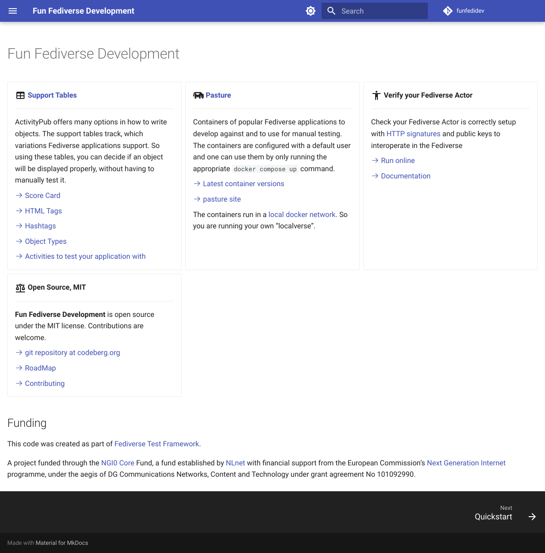This screenshot has width=545, height=553.
Task: Follow the Fediverse Test Framework link
Action: [157, 444]
